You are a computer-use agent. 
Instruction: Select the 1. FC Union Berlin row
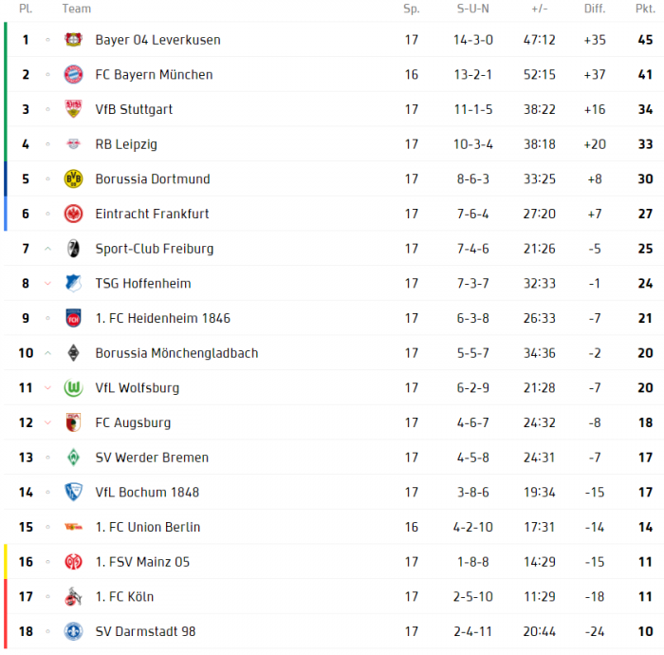click(334, 527)
